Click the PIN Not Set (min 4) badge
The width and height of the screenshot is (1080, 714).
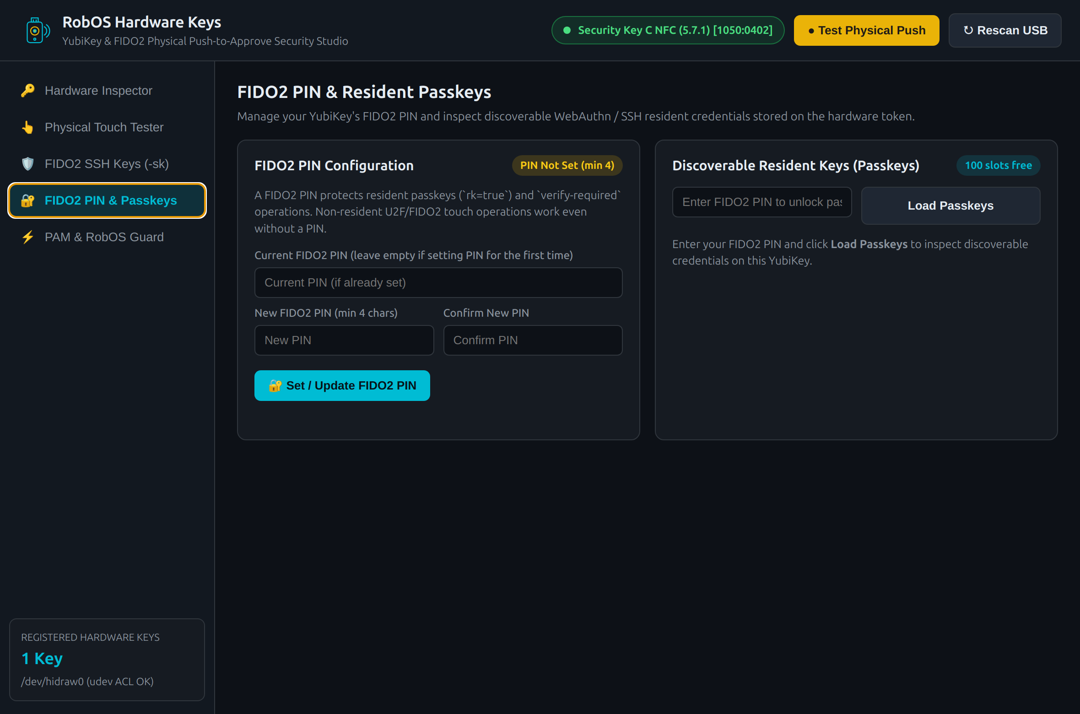[x=567, y=165]
